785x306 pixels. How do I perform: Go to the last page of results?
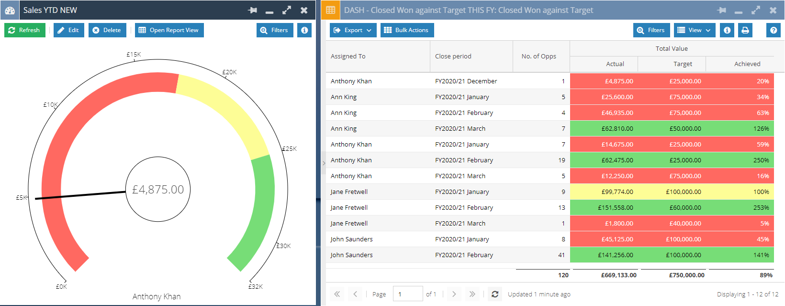[472, 294]
